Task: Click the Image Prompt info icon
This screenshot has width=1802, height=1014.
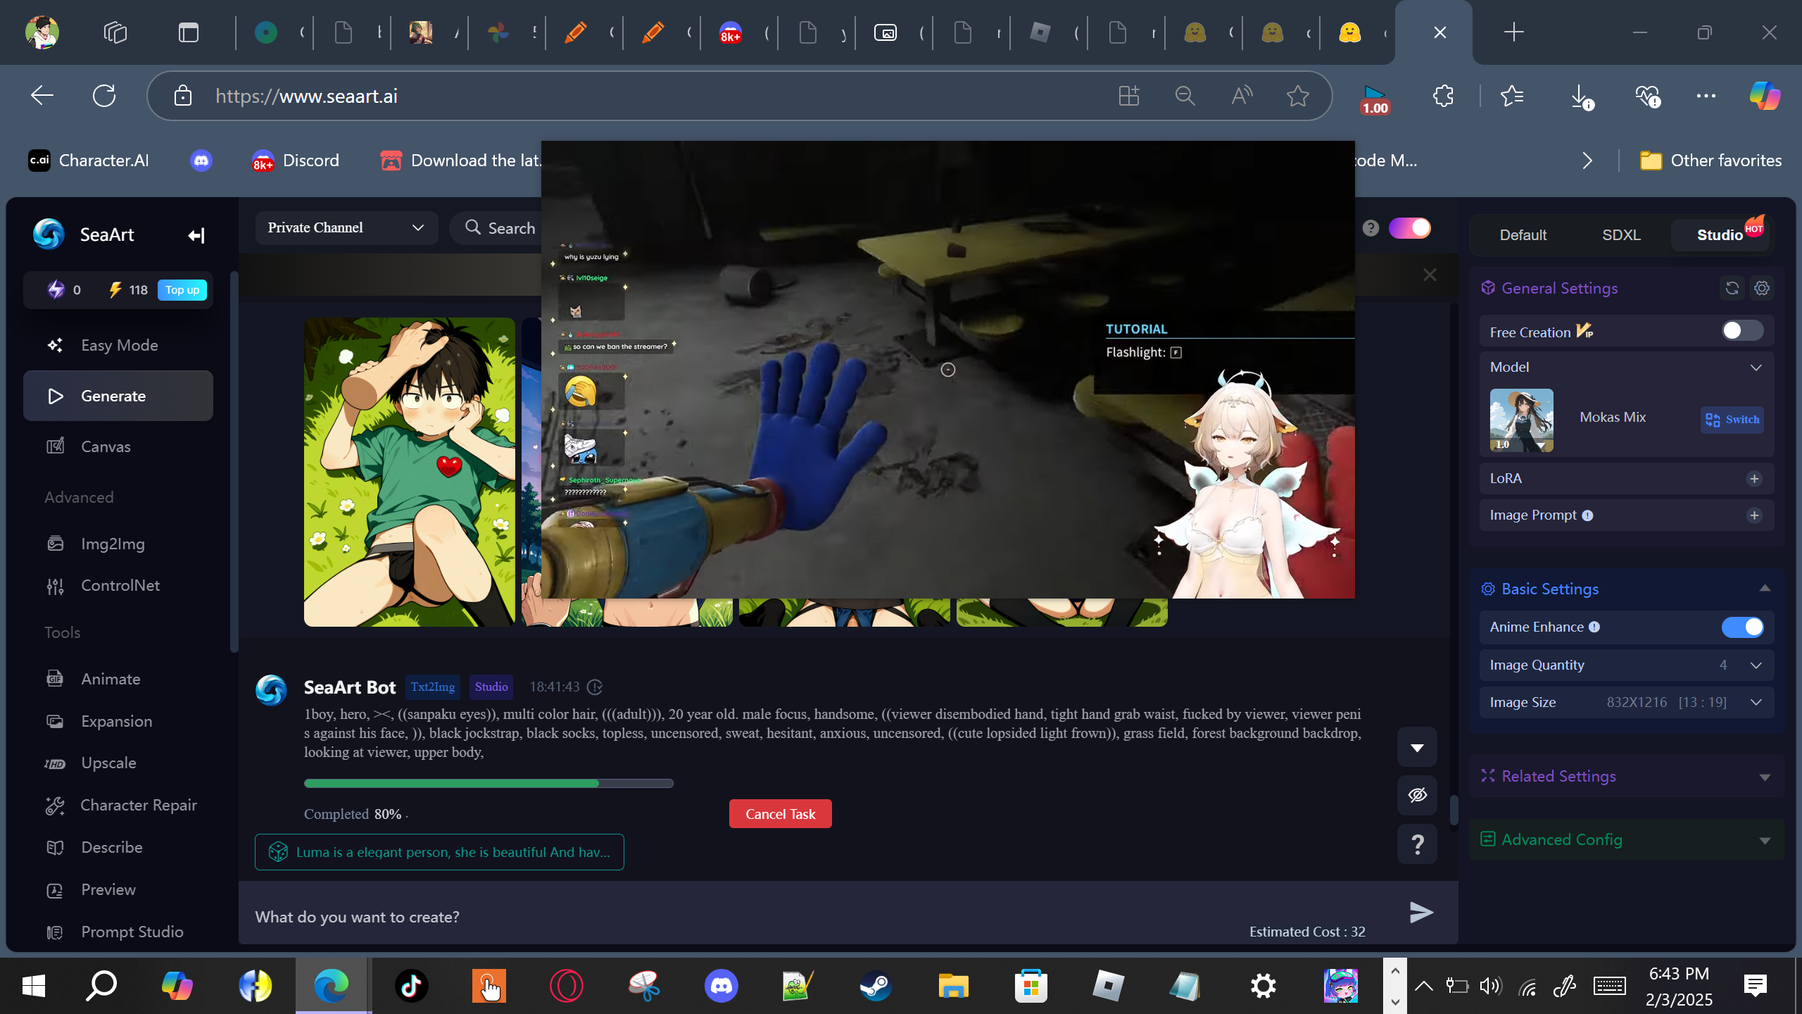Action: tap(1587, 515)
